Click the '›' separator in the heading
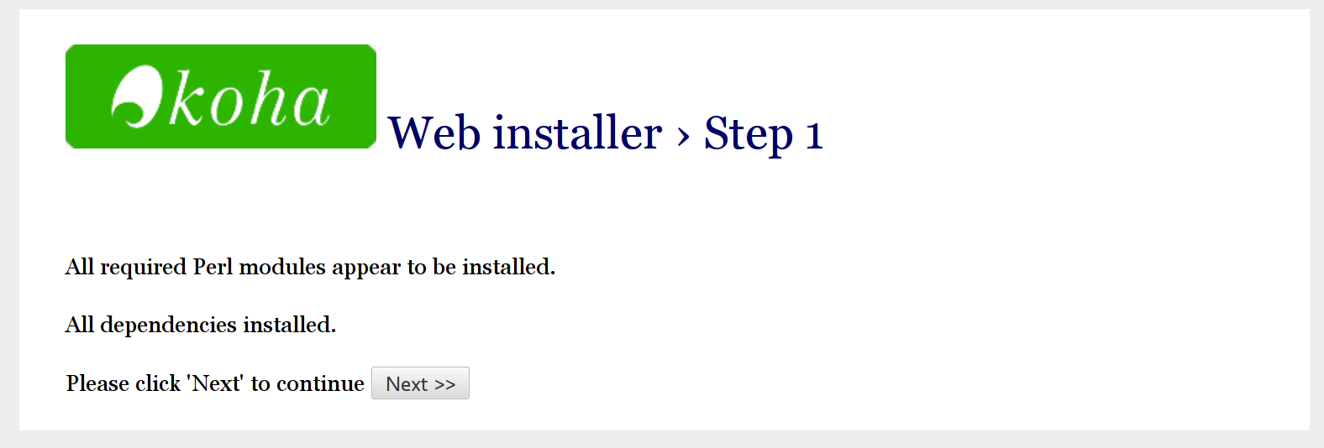This screenshot has height=448, width=1324. (683, 134)
